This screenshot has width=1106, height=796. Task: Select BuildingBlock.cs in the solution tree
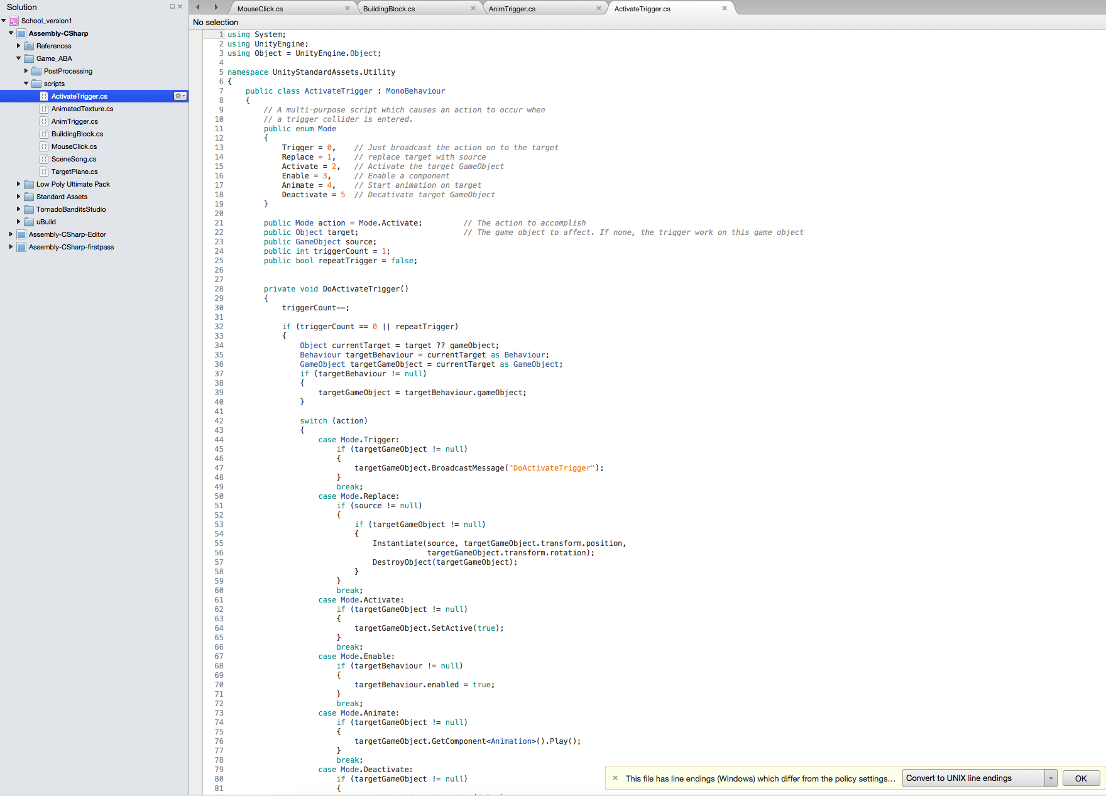(77, 134)
